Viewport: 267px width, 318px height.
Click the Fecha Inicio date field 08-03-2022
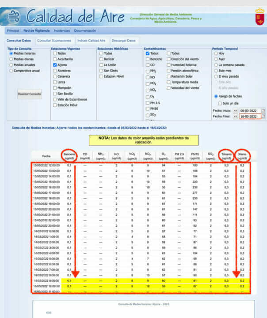tap(250, 111)
